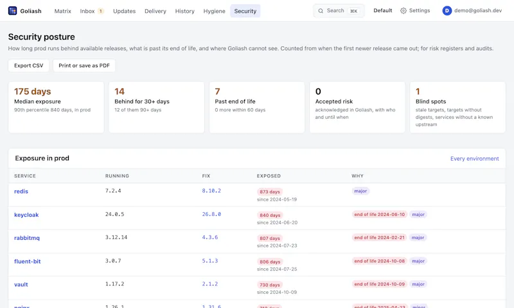Click the Search input field
This screenshot has height=308, width=514.
pyautogui.click(x=339, y=11)
